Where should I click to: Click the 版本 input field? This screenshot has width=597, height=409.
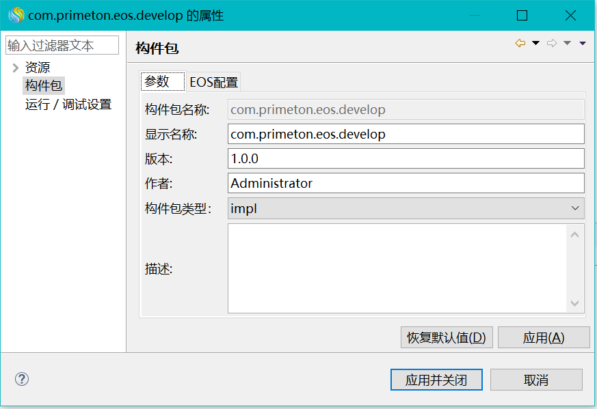(406, 158)
